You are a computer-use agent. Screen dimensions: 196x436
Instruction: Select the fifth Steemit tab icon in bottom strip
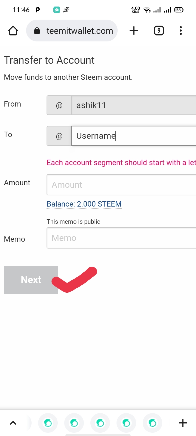[152, 423]
